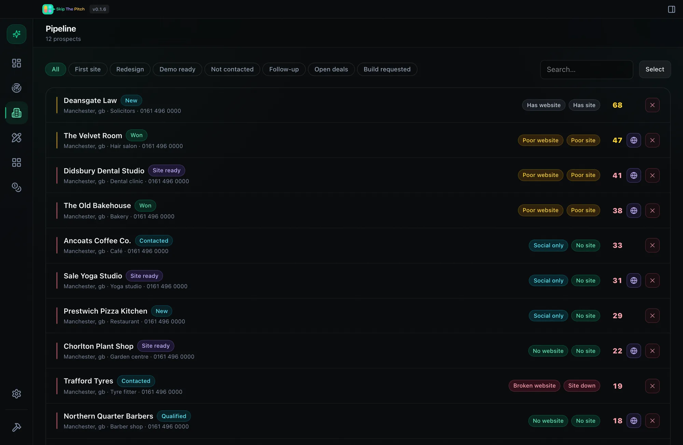683x445 pixels.
Task: Click the Won badge on The Velvet Room
Action: pos(137,135)
